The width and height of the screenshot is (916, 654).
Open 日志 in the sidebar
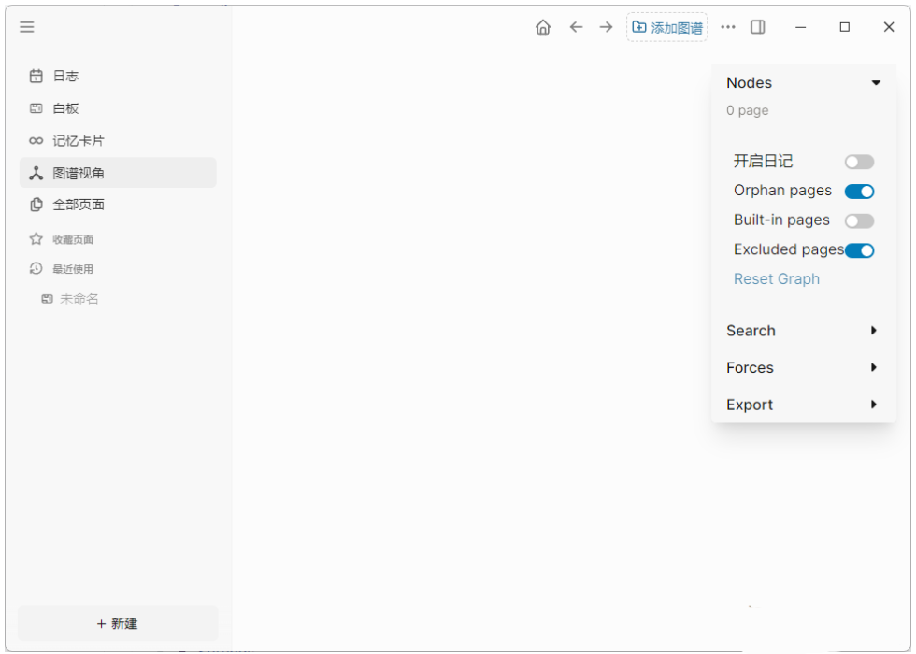(x=65, y=76)
